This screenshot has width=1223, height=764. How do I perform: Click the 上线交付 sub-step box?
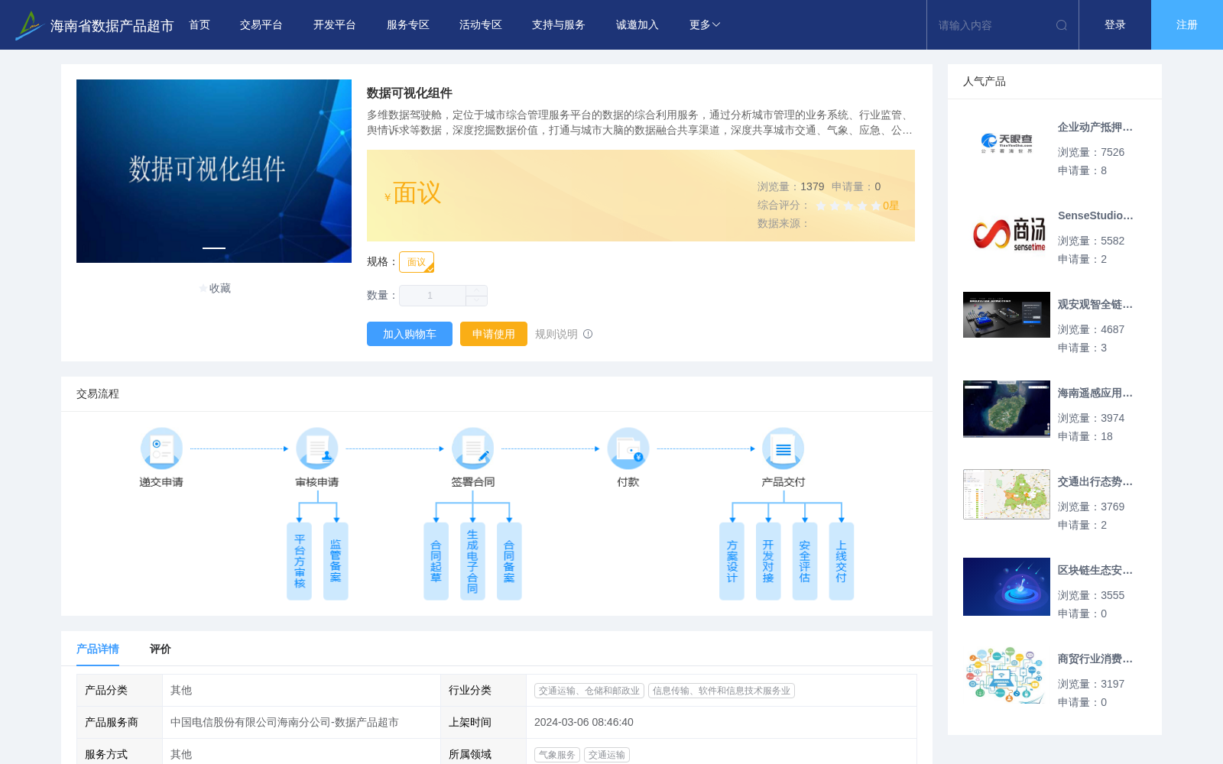pos(842,562)
